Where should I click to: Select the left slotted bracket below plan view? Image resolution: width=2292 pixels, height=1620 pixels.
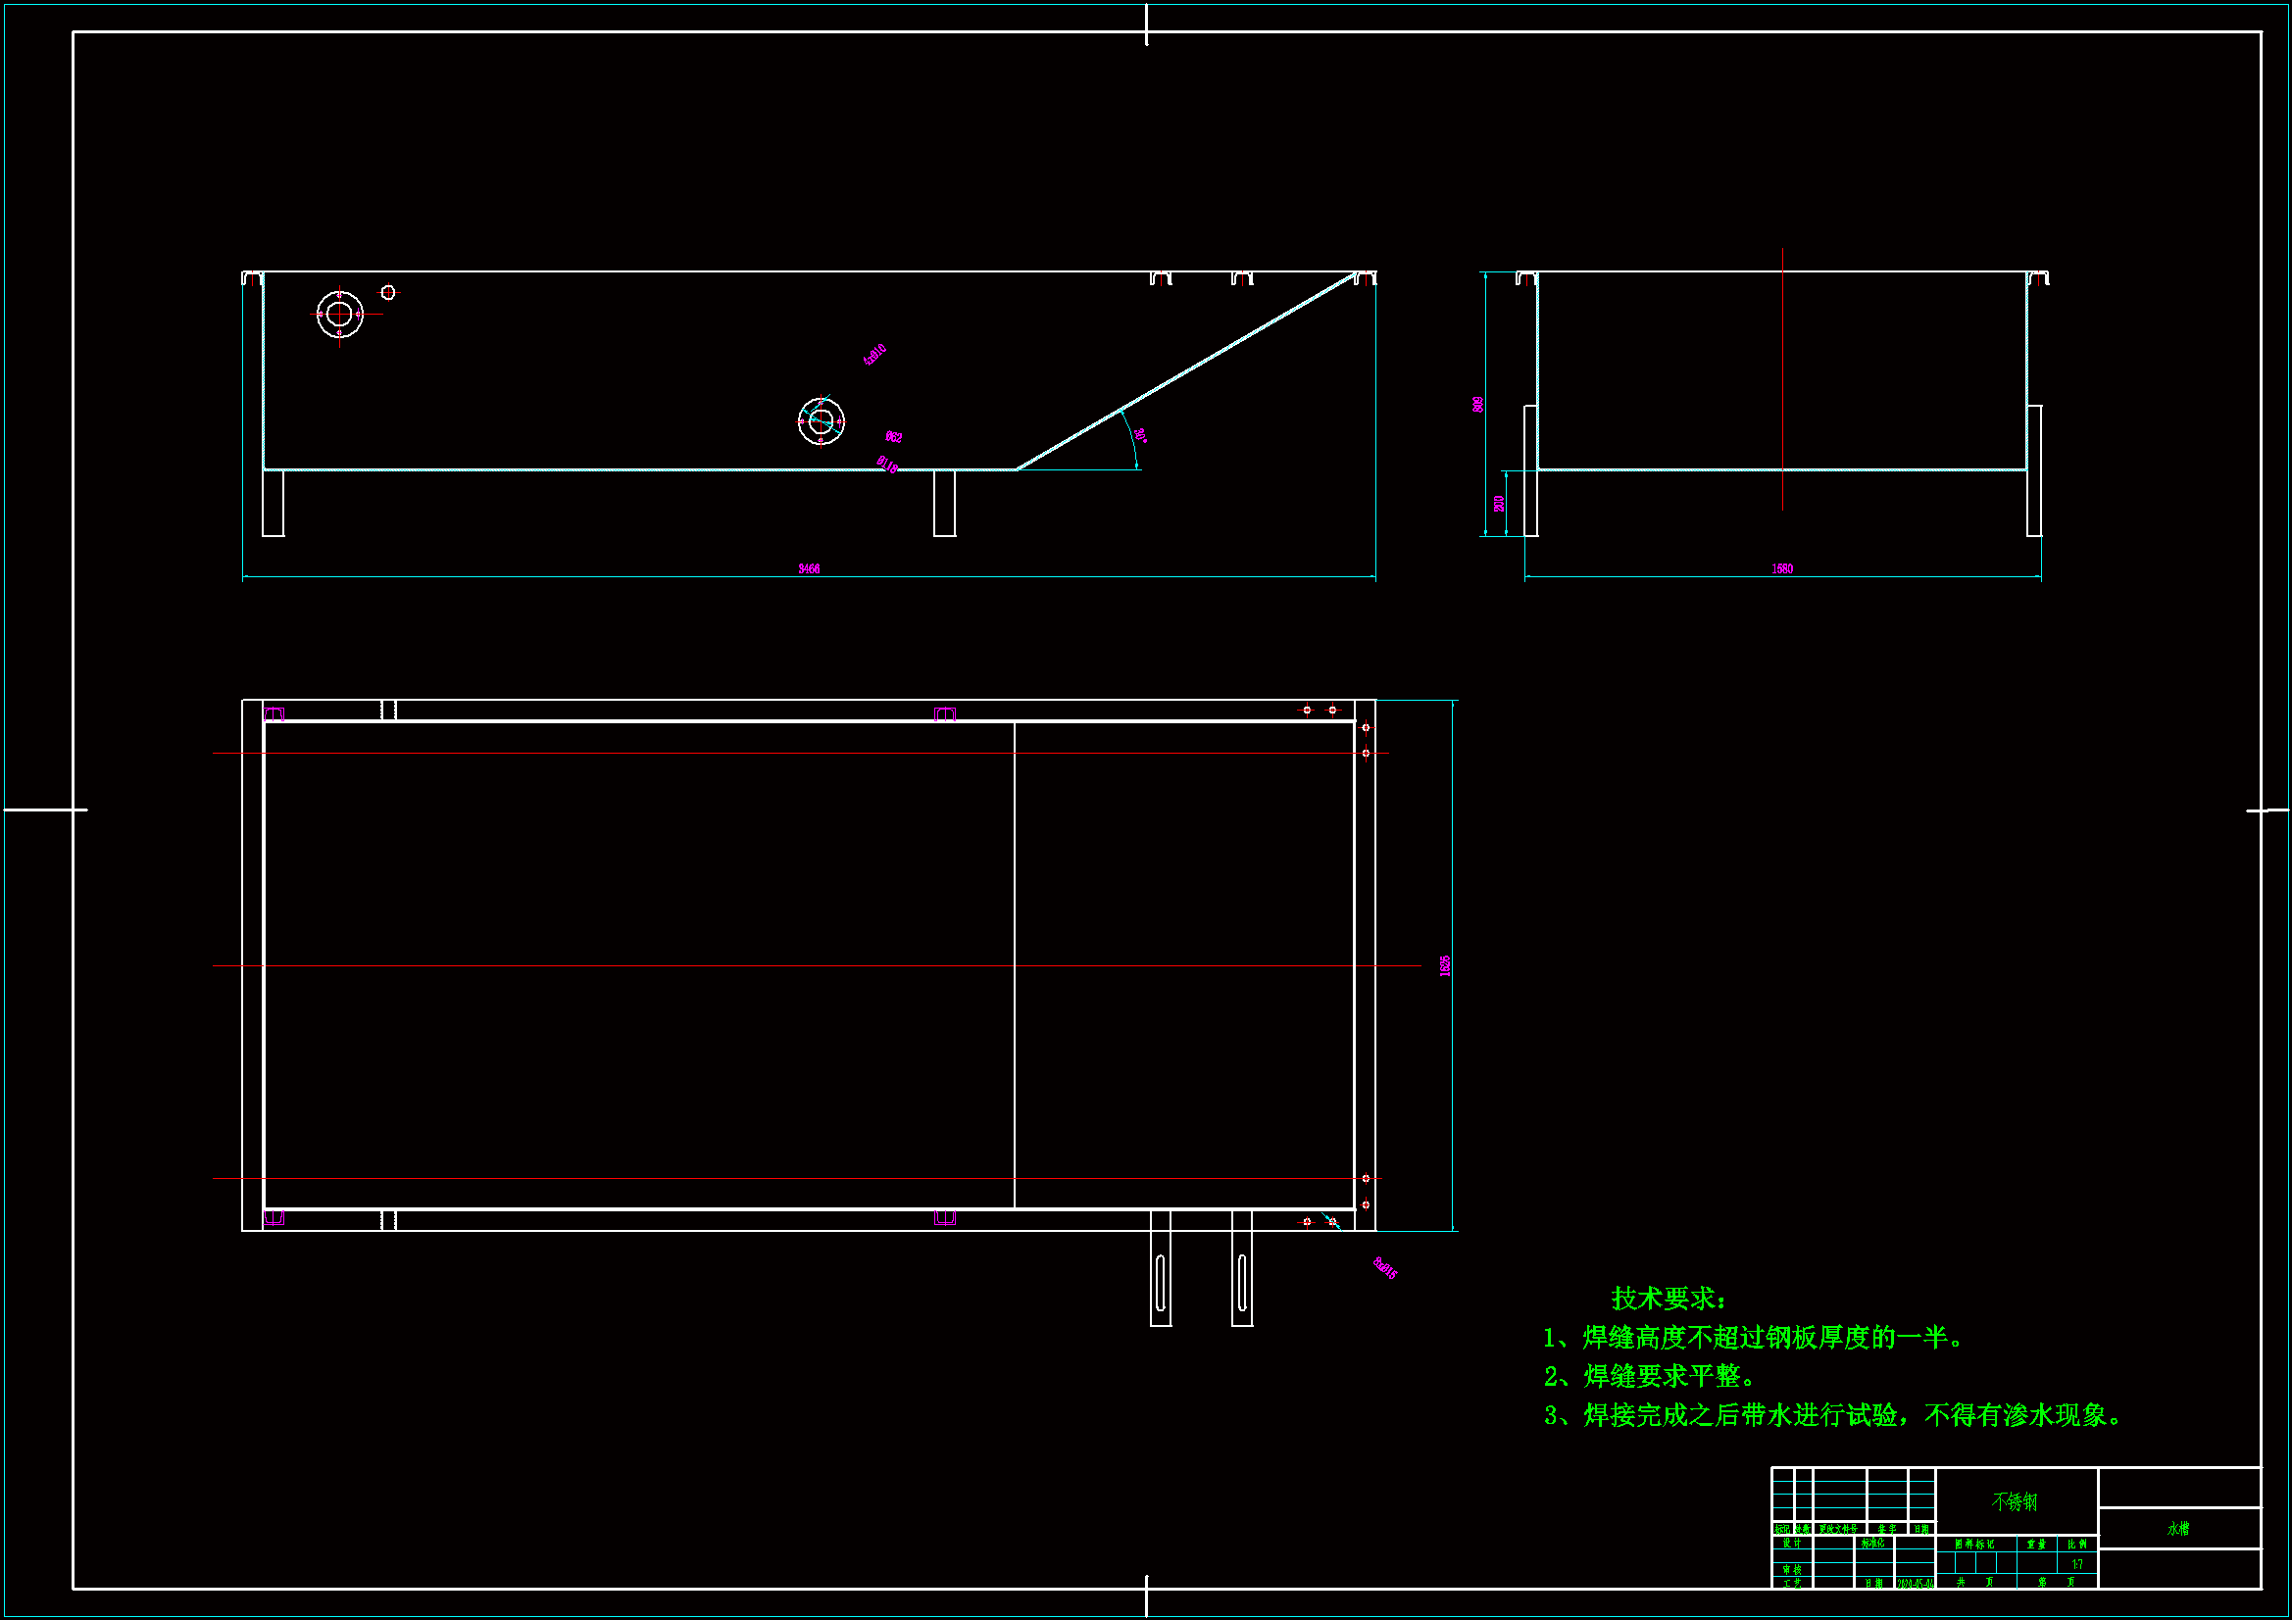click(x=1160, y=1282)
